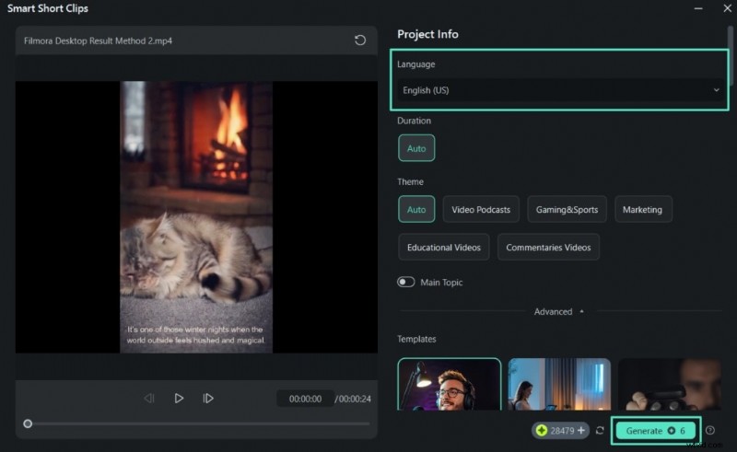Pick the Educational Videos theme

pyautogui.click(x=443, y=247)
